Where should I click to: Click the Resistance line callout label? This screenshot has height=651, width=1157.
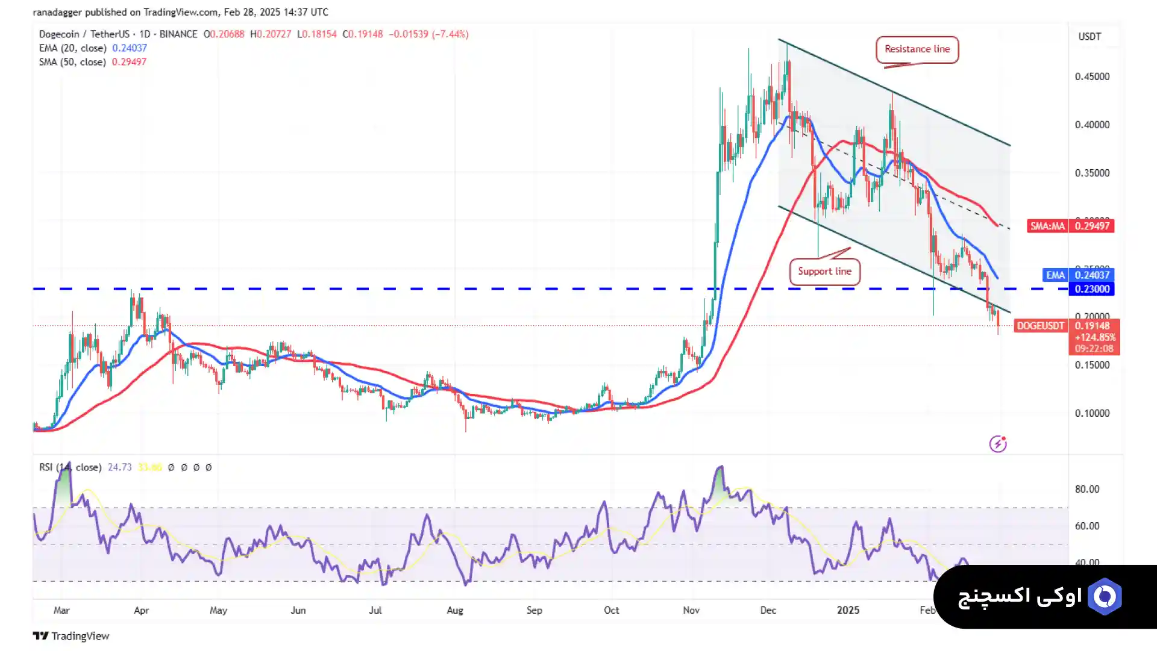pyautogui.click(x=917, y=49)
